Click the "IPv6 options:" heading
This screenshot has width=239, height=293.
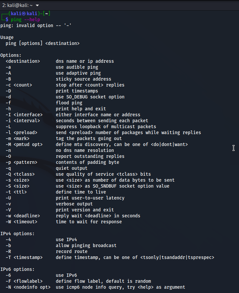[17, 269]
